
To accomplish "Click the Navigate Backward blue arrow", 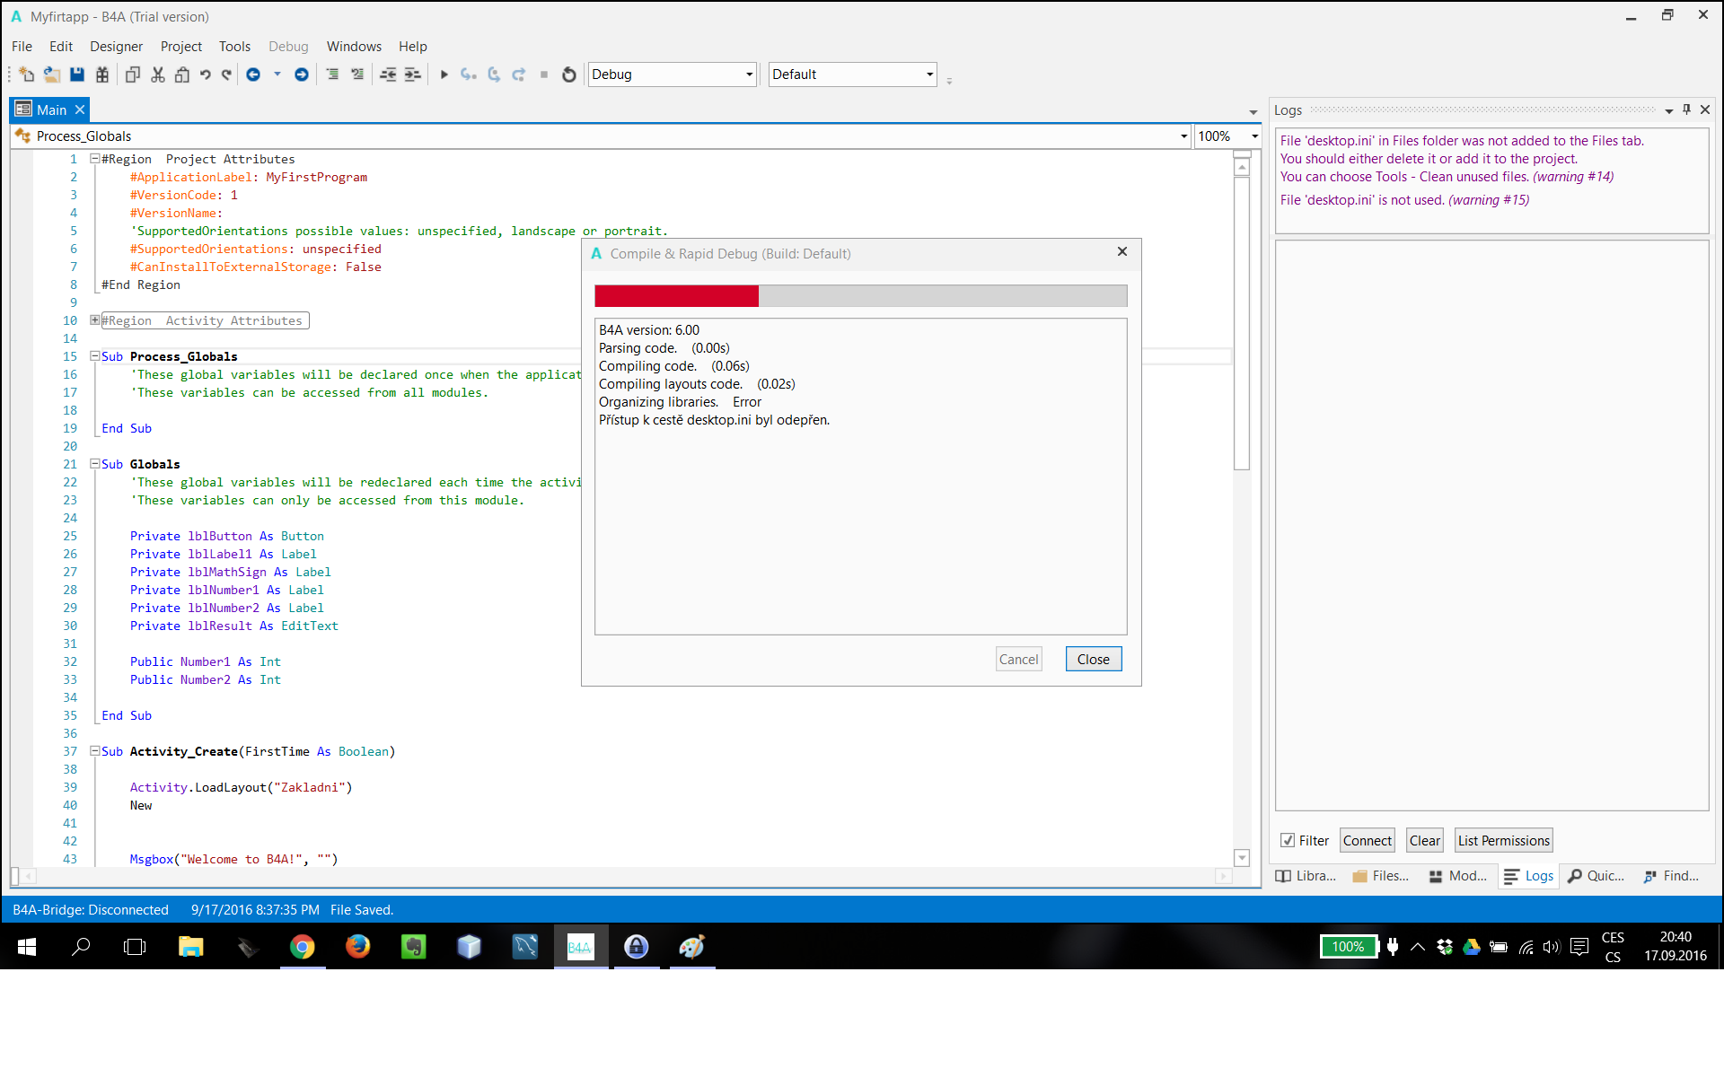I will point(253,74).
